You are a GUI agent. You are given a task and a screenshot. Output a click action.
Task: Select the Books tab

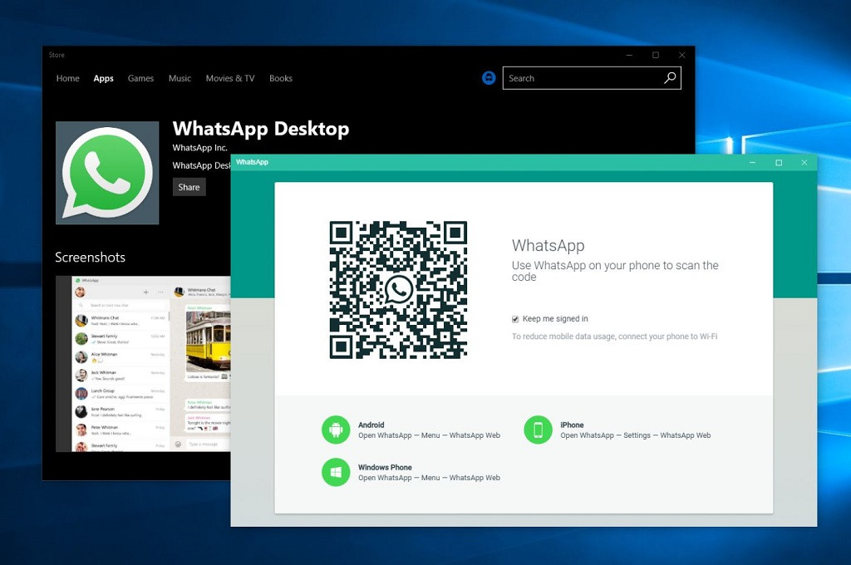tap(281, 78)
